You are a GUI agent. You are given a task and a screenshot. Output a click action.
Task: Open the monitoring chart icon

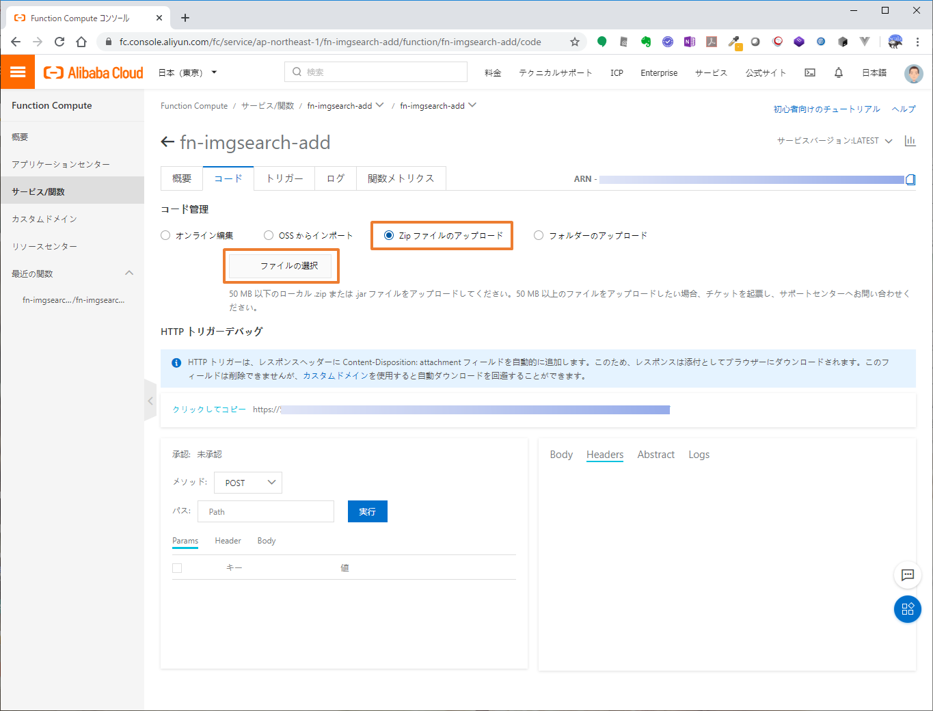tap(910, 141)
